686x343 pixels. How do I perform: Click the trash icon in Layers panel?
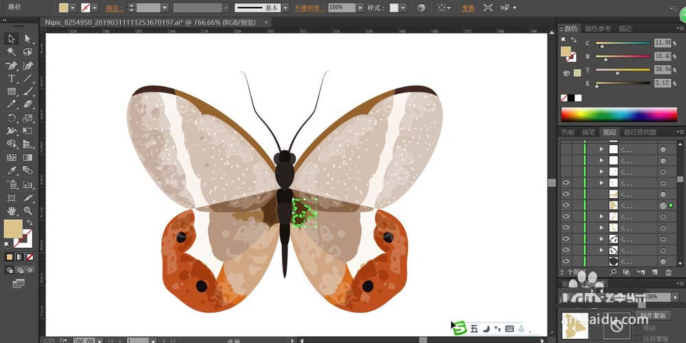669,272
